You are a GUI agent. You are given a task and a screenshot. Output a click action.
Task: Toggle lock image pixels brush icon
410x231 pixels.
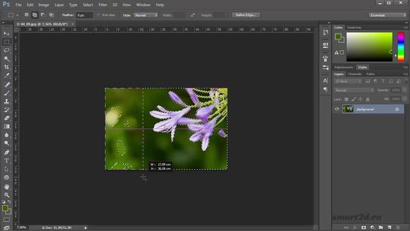[354, 99]
